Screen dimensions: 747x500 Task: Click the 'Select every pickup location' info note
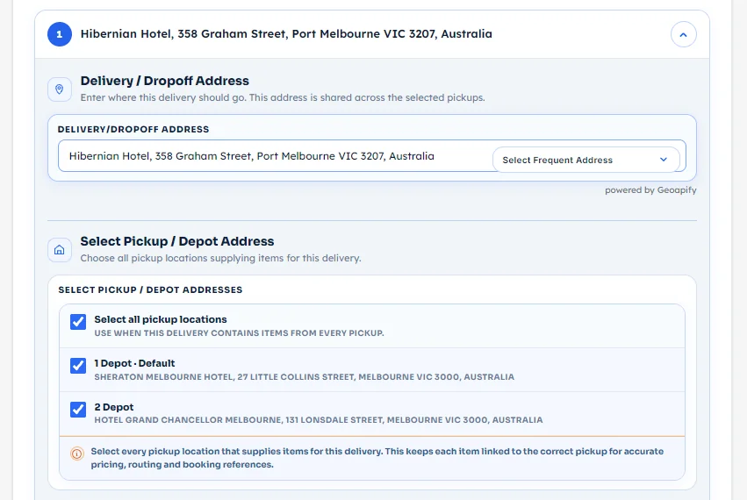(377, 458)
